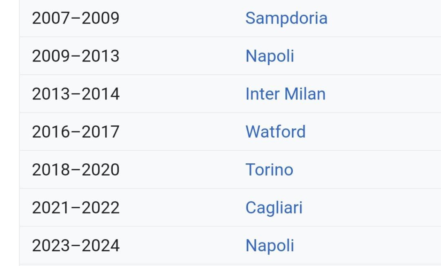Click the 2013–2014 years cell

point(76,94)
